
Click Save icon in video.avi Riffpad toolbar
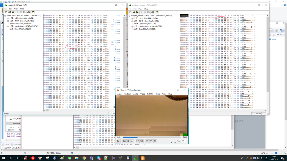[x=13, y=12]
